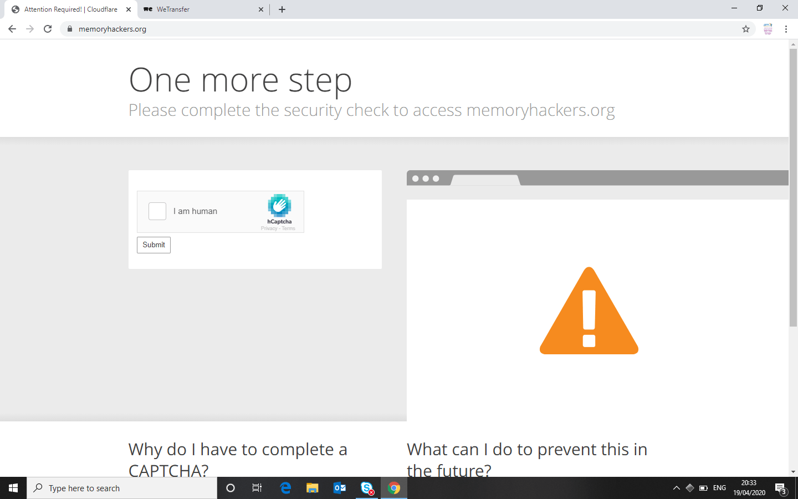This screenshot has width=798, height=499.
Task: Click the orange warning triangle image
Action: [x=589, y=310]
